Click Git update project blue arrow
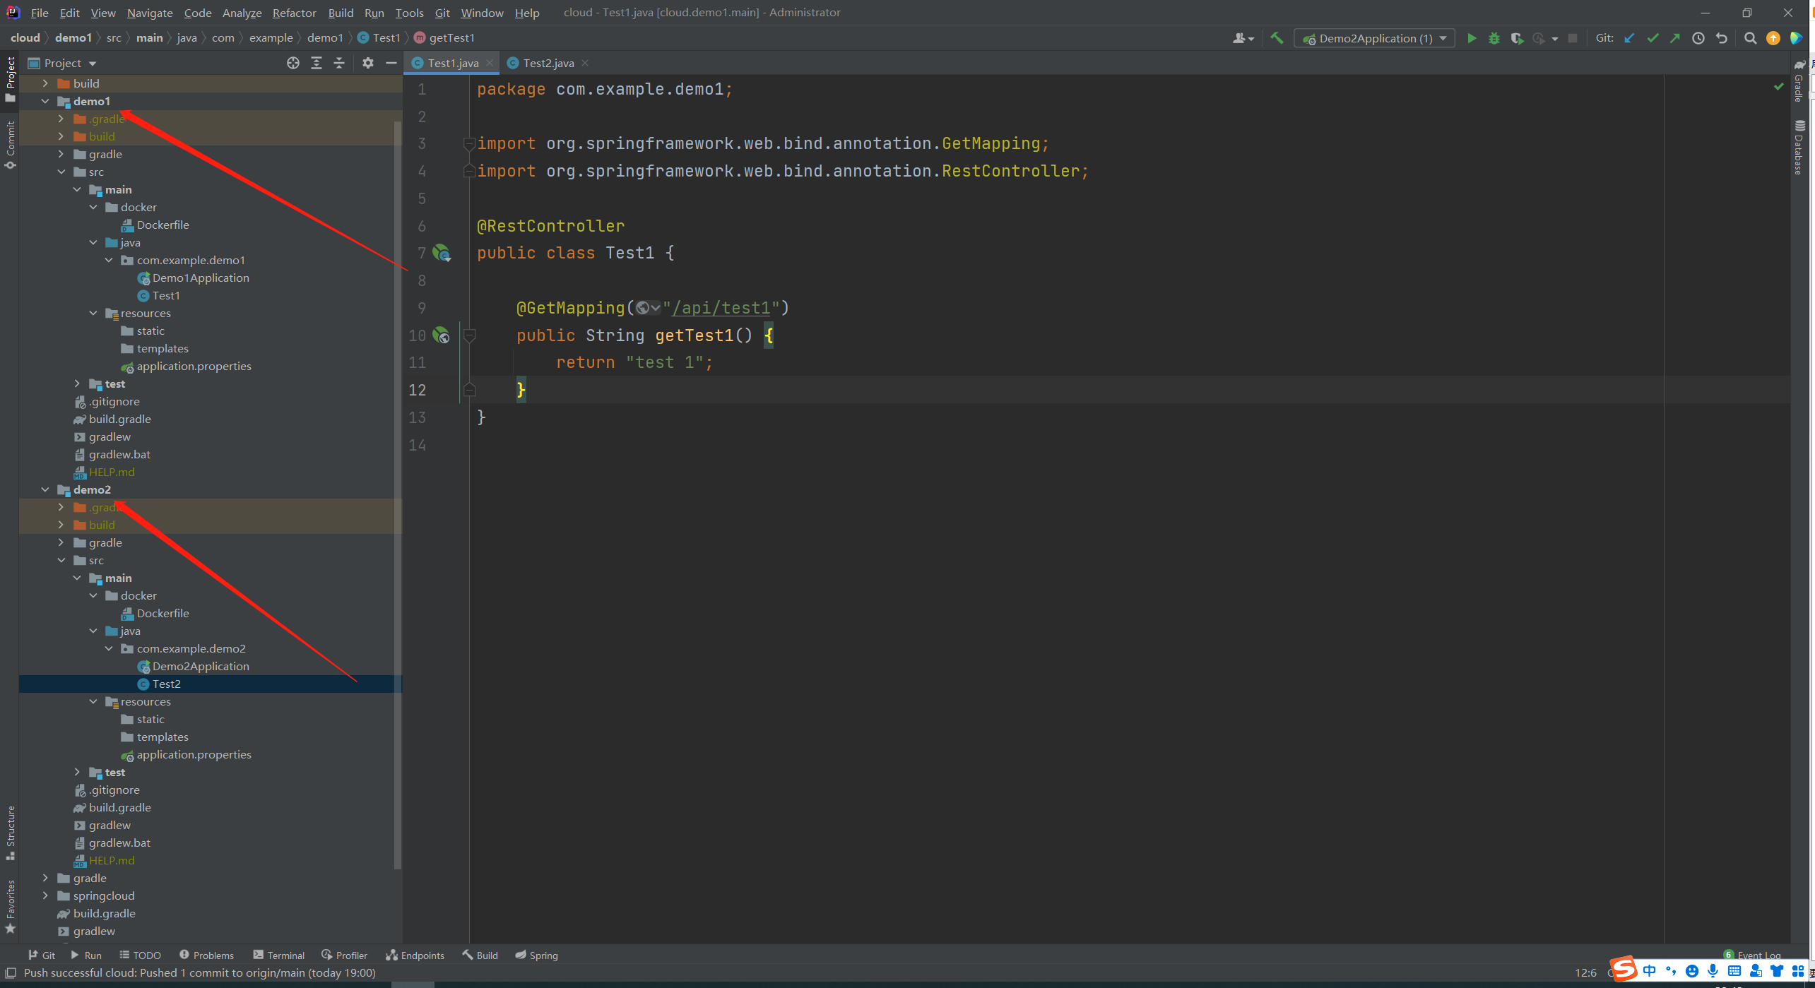 click(1629, 38)
